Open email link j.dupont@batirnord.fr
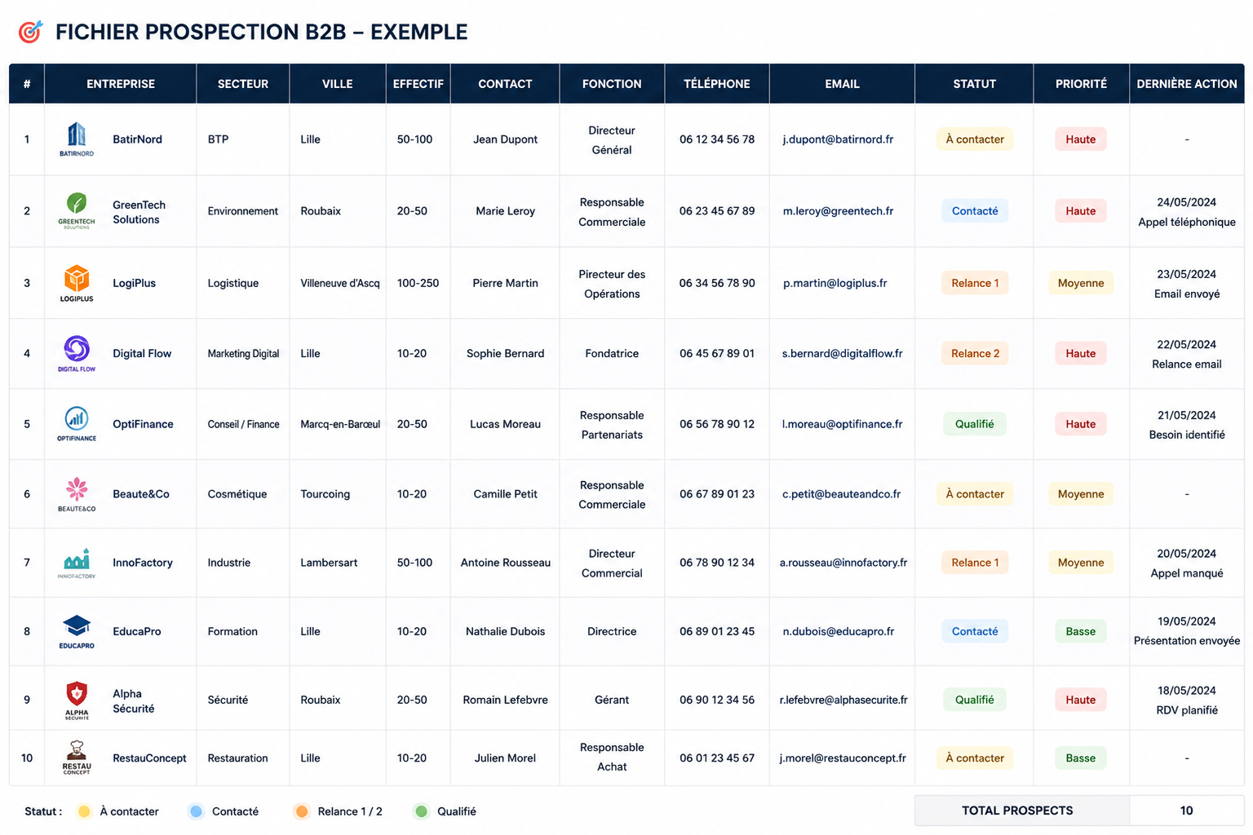 click(838, 139)
